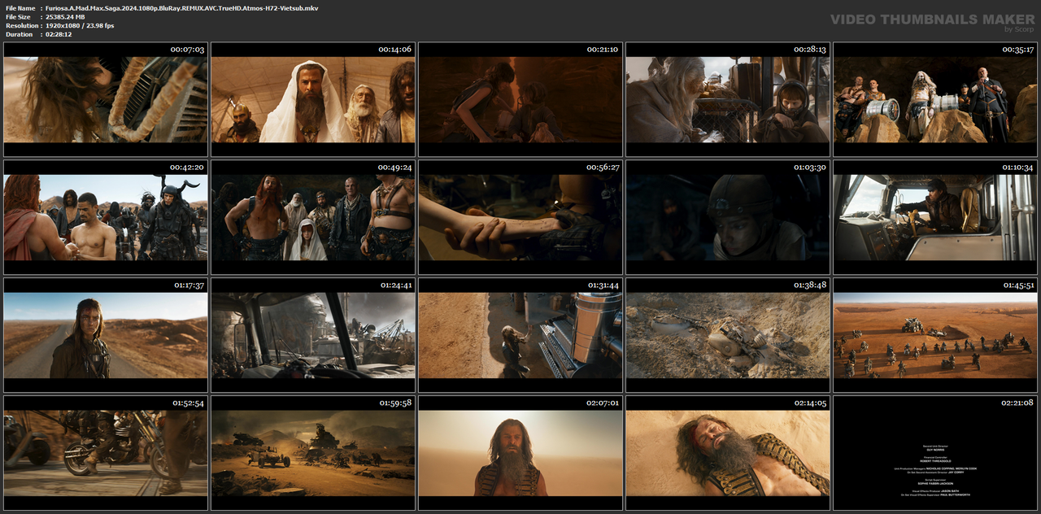Open the truck cabin thumbnail 01:10:34

(x=935, y=217)
